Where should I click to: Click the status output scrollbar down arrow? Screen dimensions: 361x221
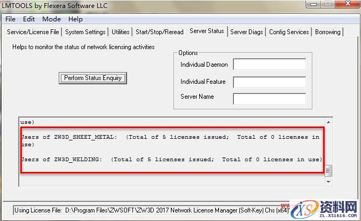[x=328, y=182]
